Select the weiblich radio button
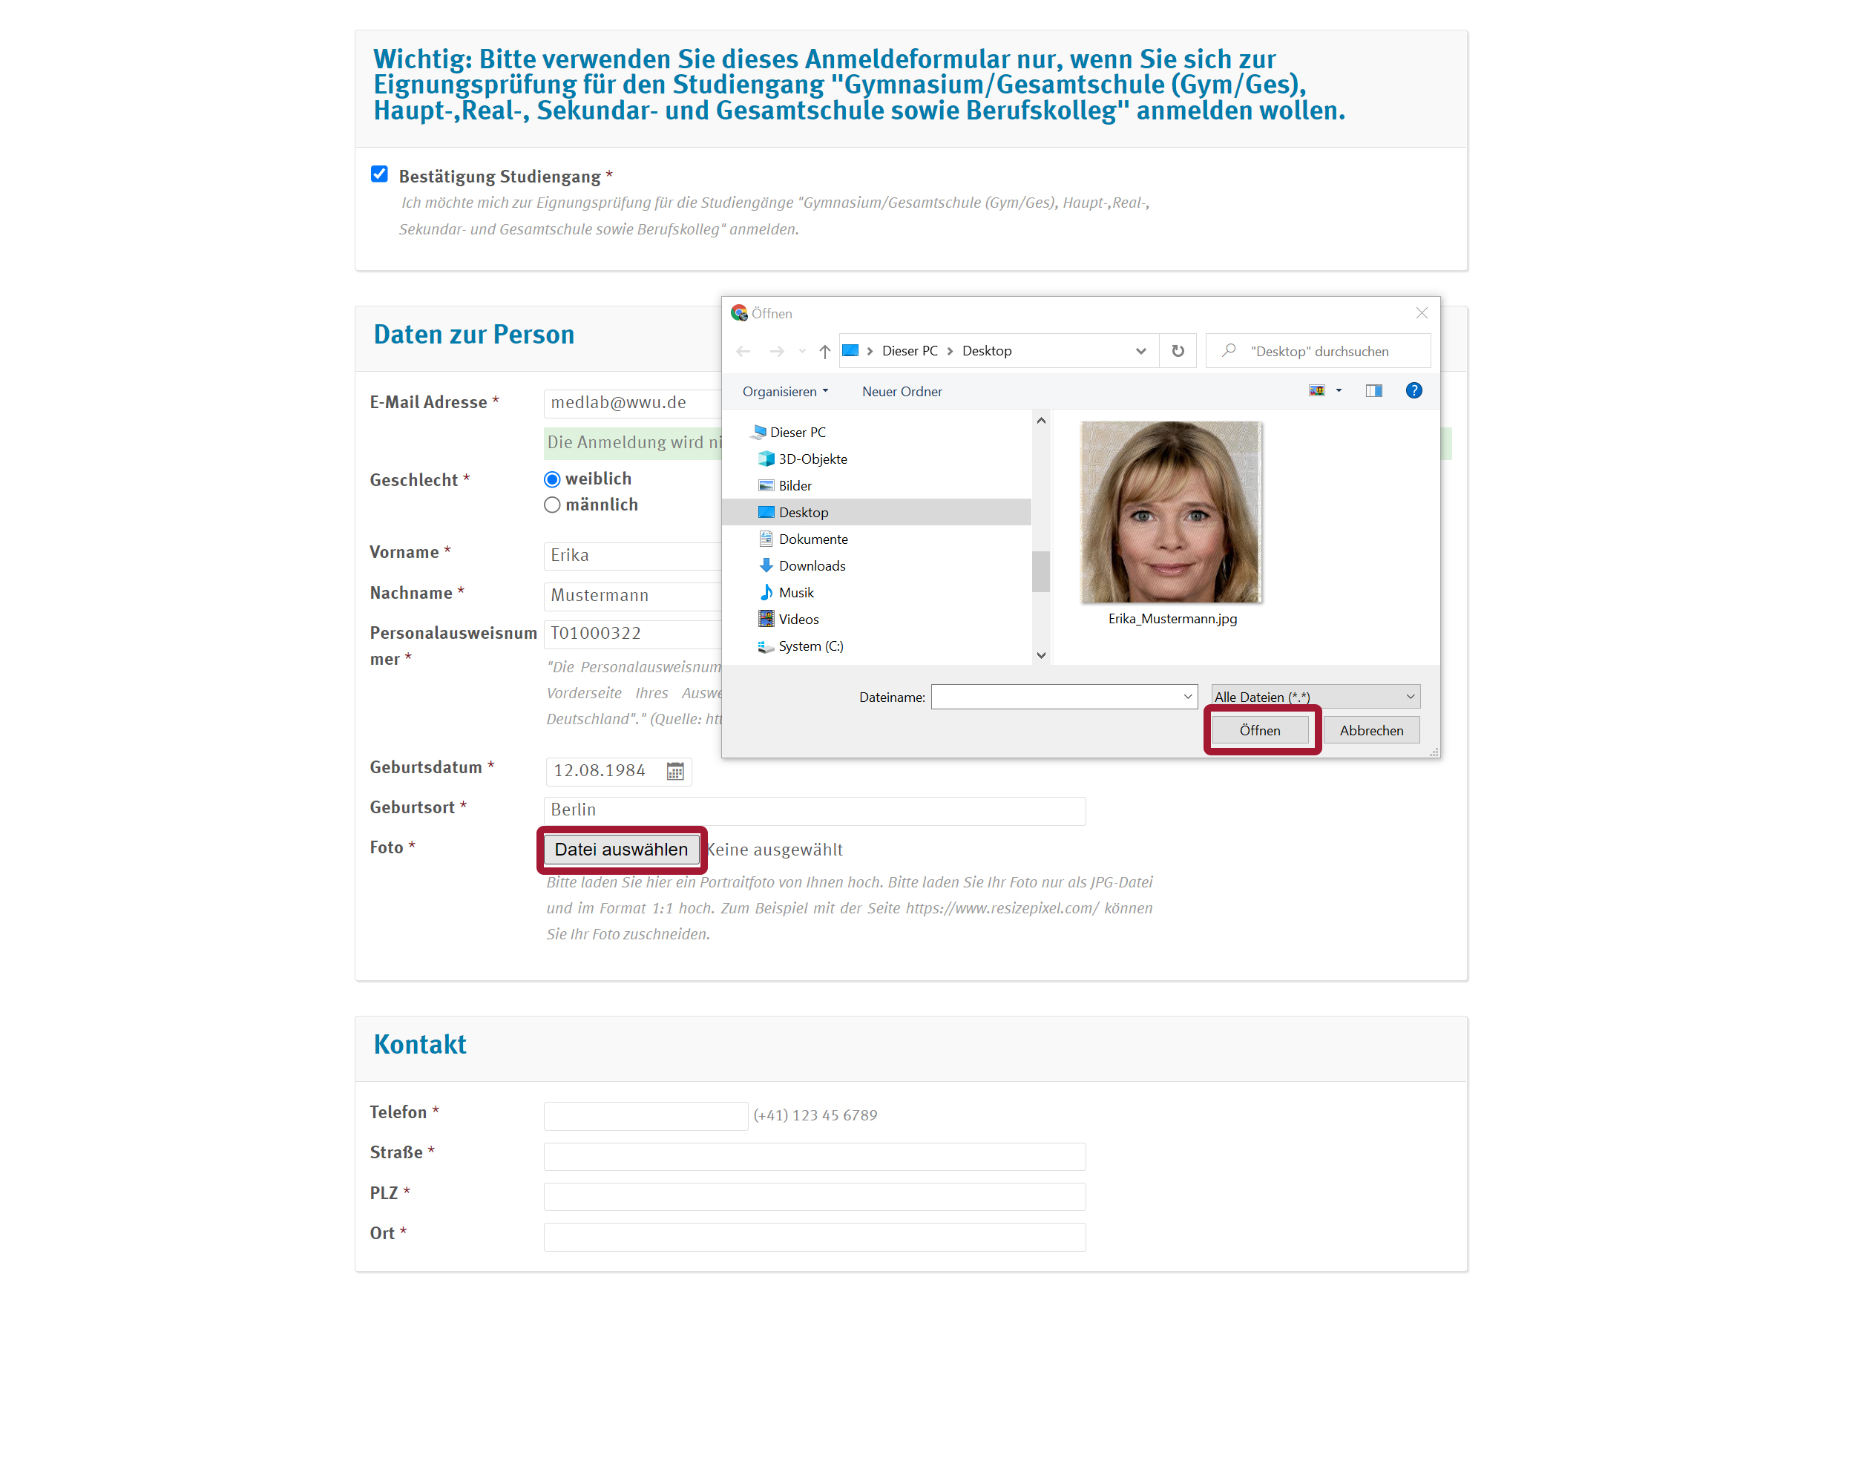Viewport: 1855px width, 1484px height. (x=552, y=479)
